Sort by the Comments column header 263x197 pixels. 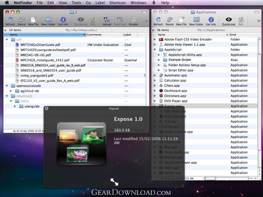pyautogui.click(x=105, y=34)
